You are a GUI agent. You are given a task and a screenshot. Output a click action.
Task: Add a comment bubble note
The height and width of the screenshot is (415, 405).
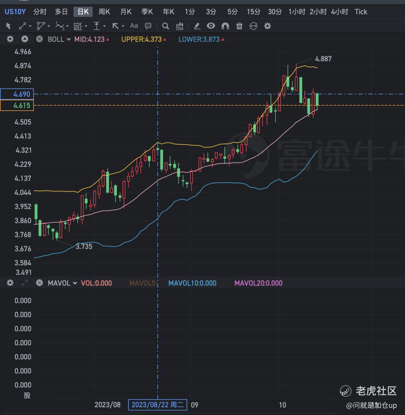coord(148,26)
